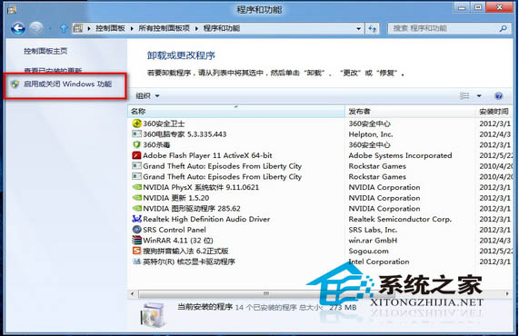This screenshot has height=336, width=519.
Task: Open 启用或关闭 Windows 功能 link
Action: (67, 84)
